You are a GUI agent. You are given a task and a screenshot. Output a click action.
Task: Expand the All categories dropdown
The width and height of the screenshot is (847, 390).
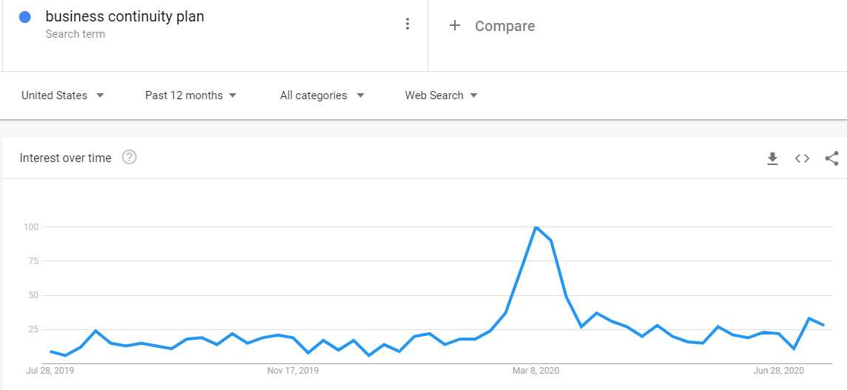322,95
